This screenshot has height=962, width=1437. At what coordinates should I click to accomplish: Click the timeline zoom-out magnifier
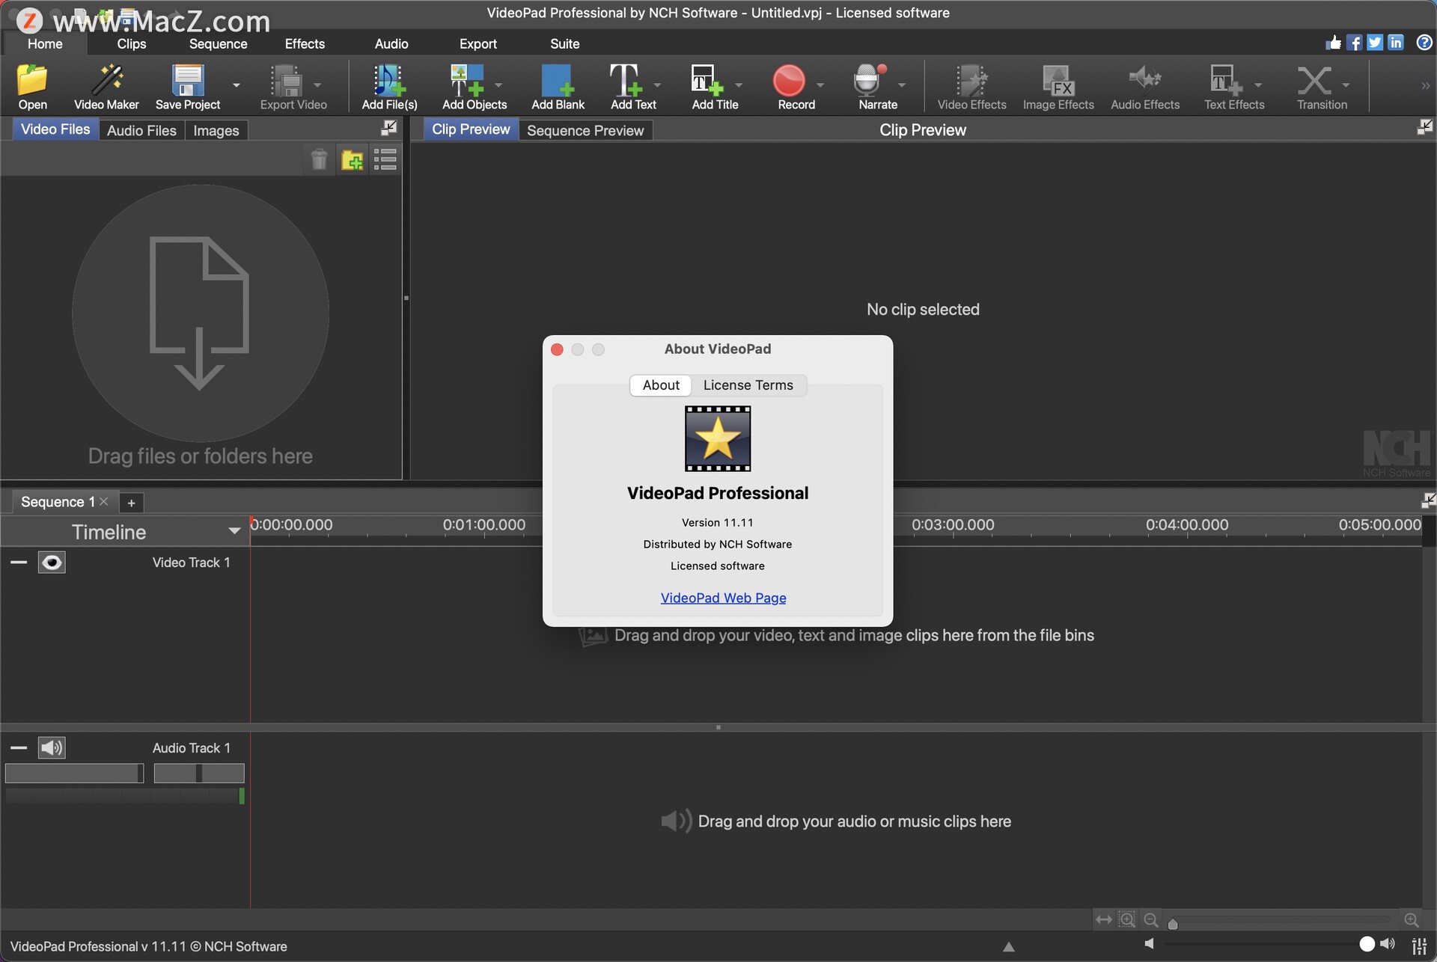coord(1152,920)
